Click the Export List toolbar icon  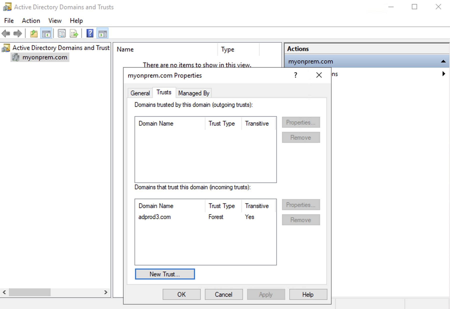[74, 33]
